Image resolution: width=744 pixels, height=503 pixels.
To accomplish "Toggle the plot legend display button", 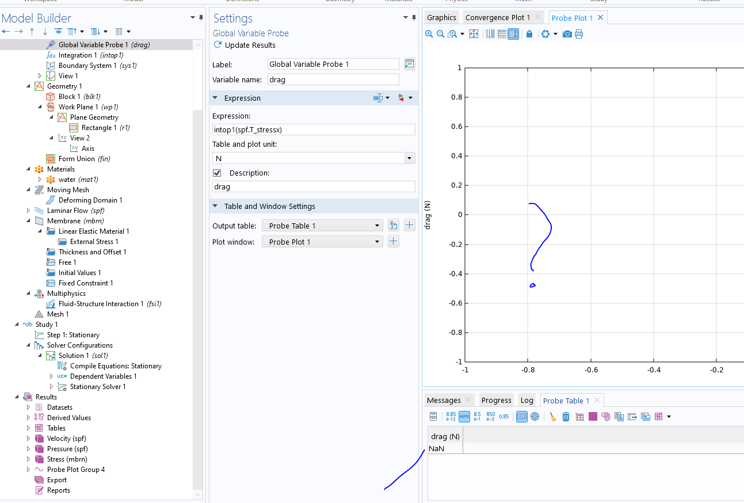I will tap(513, 34).
